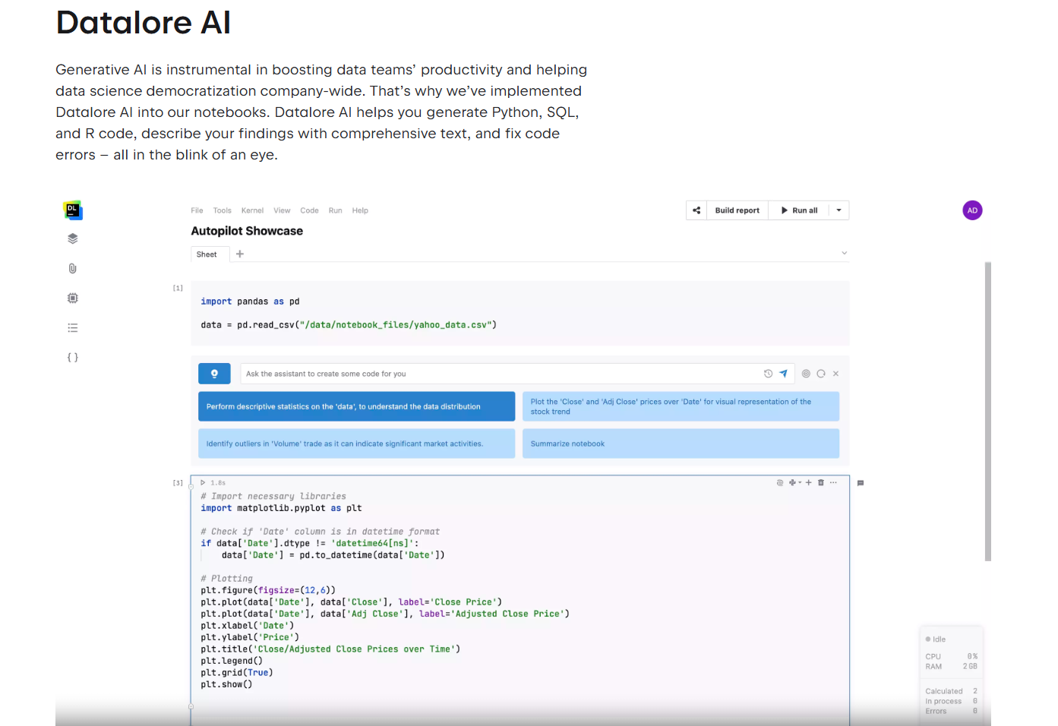
Task: Open the Kernel menu
Action: click(x=252, y=210)
